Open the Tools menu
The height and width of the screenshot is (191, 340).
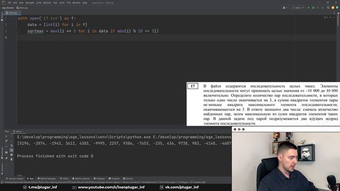62,3
